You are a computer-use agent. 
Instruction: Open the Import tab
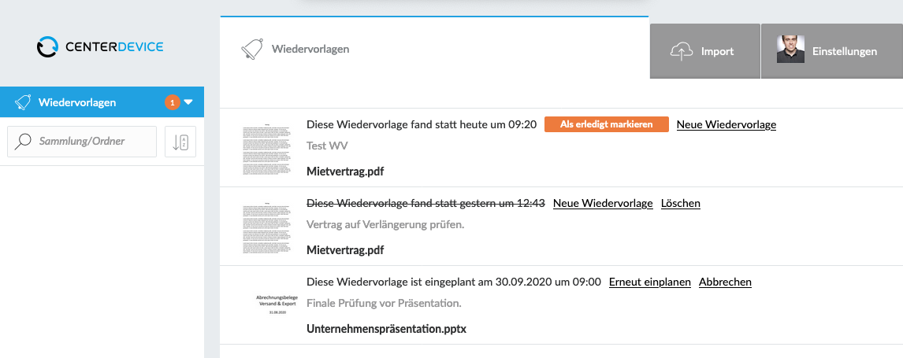tap(705, 51)
